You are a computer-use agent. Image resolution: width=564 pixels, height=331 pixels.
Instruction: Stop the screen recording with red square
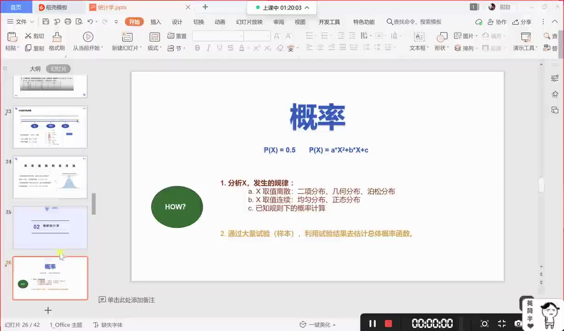(x=388, y=324)
